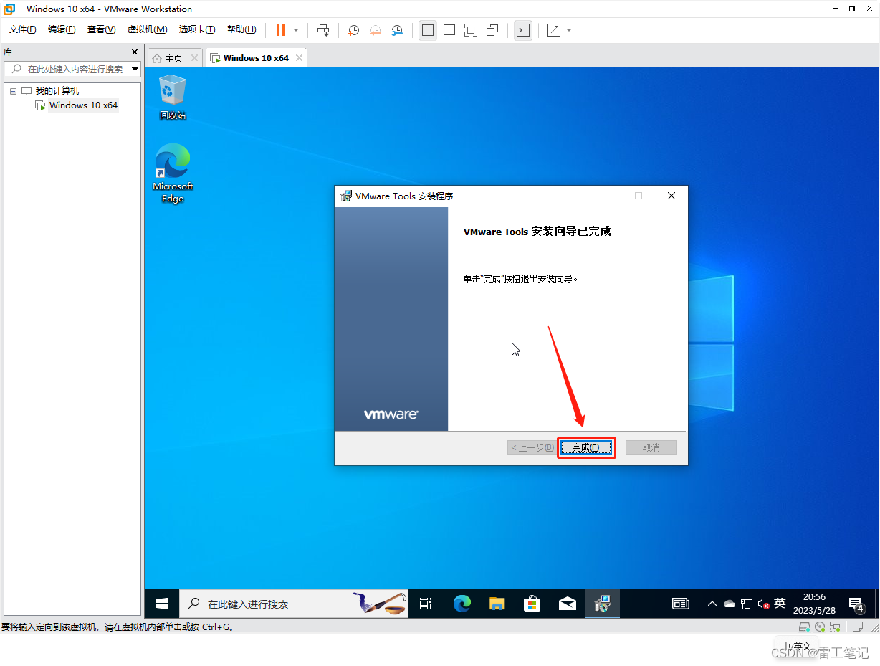The image size is (880, 666).
Task: Click the Microsoft Edge desktop shortcut
Action: pyautogui.click(x=173, y=173)
